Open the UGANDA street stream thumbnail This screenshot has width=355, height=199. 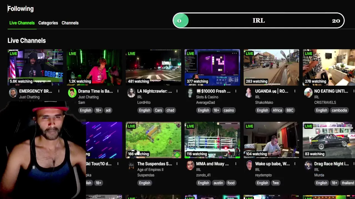271,67
